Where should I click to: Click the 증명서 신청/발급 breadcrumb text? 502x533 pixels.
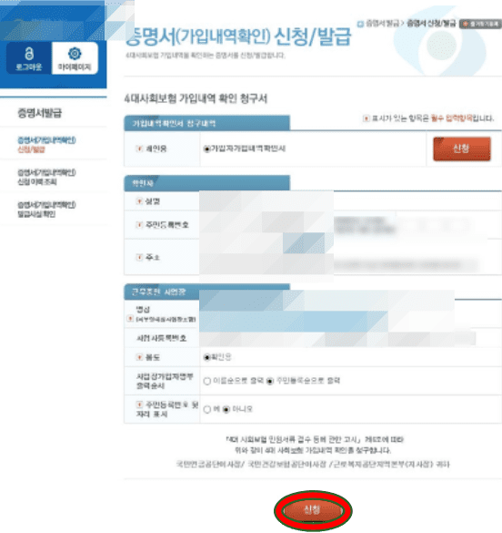pos(431,23)
